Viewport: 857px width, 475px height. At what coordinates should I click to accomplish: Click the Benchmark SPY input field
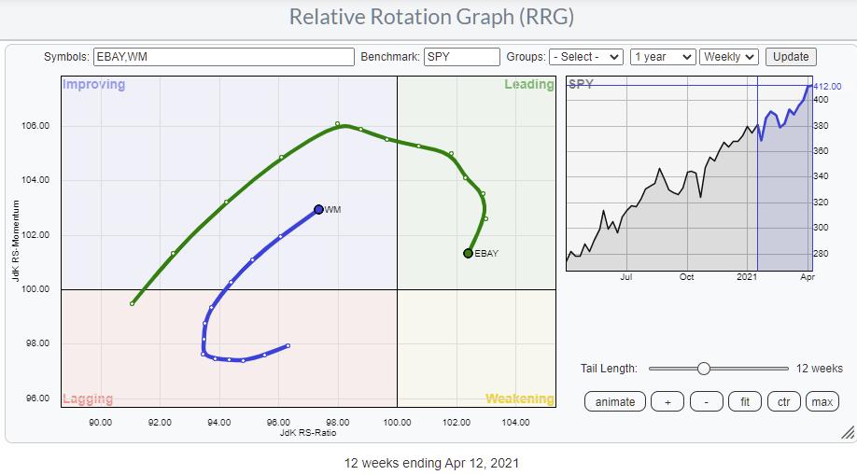[461, 57]
